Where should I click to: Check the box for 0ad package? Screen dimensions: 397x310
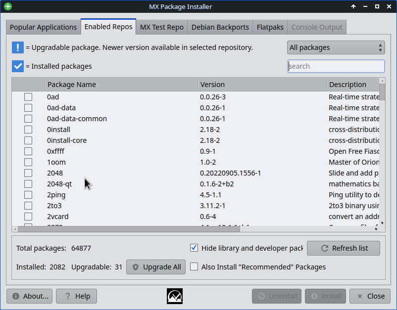point(28,97)
